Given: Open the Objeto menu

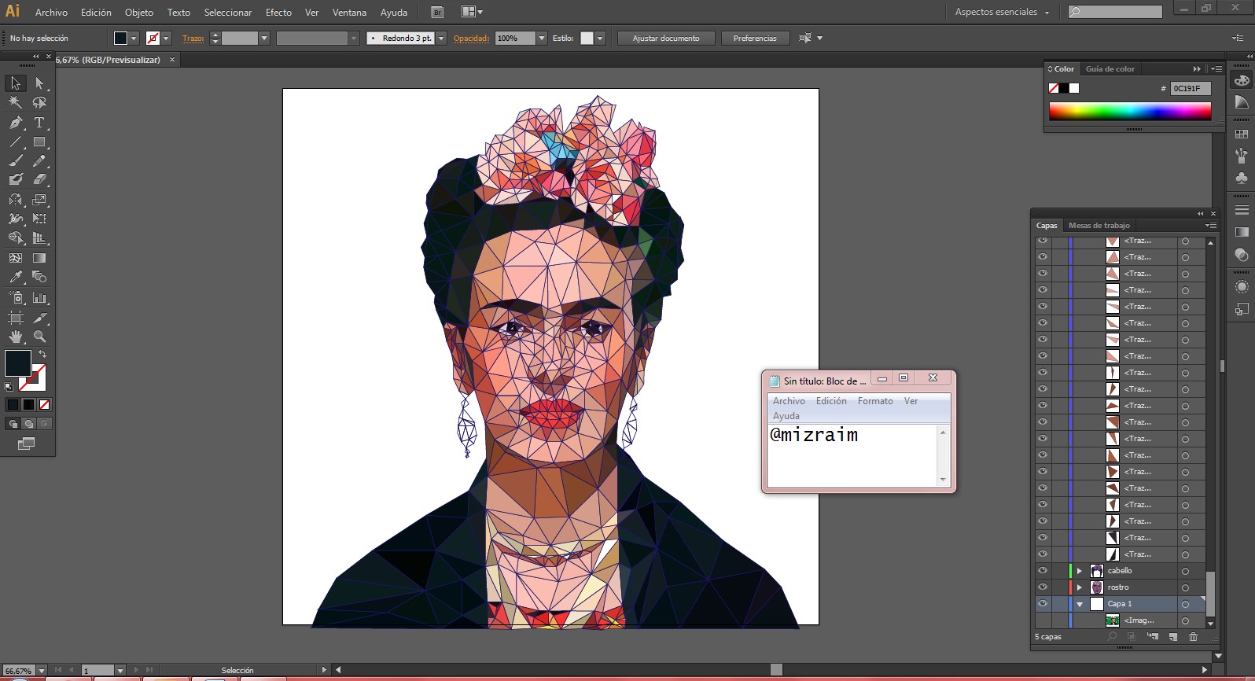Looking at the screenshot, I should (x=139, y=13).
